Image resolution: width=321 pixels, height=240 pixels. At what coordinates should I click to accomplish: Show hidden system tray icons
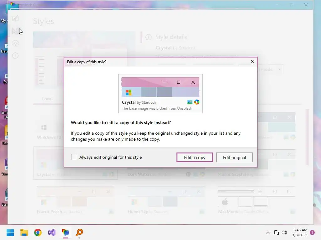(268, 232)
